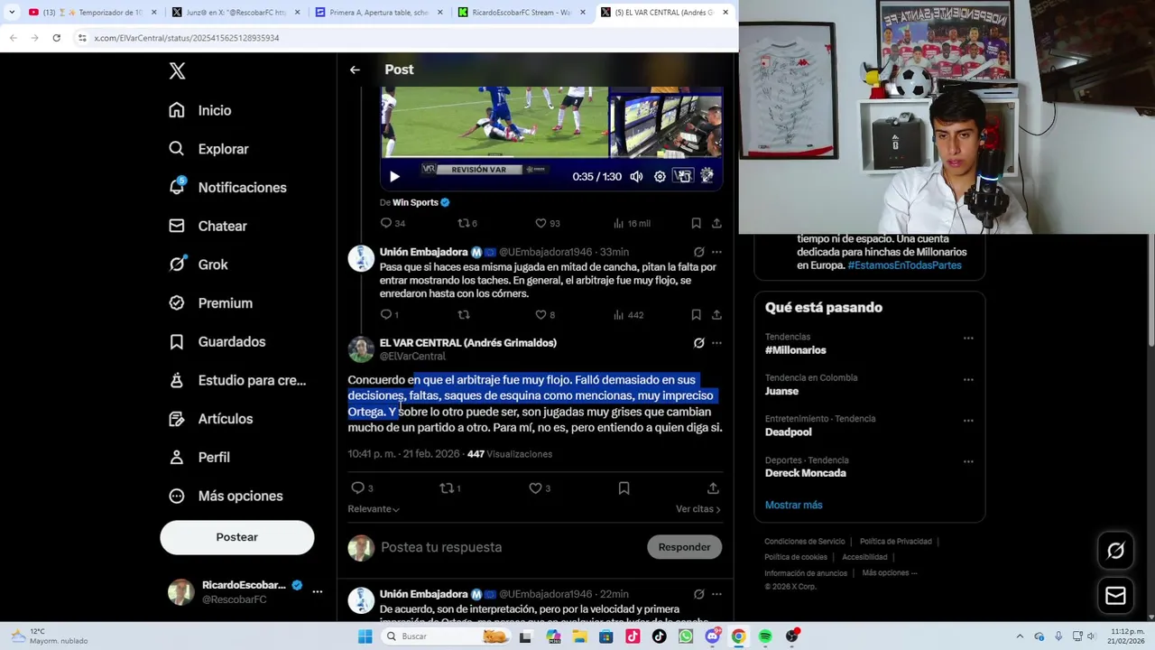Toggle video picture-in-picture mode
1155x650 pixels.
683,177
